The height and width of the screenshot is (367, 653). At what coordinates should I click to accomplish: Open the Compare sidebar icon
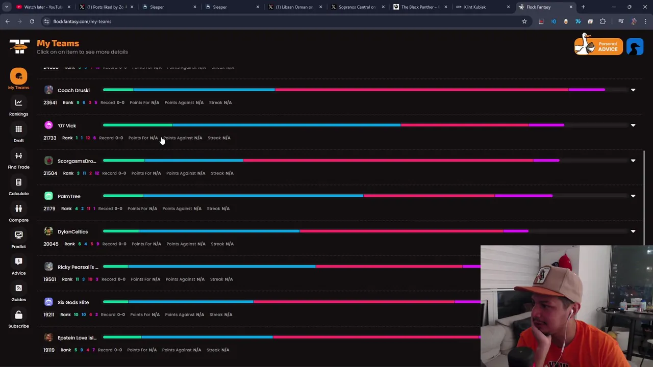pos(18,209)
